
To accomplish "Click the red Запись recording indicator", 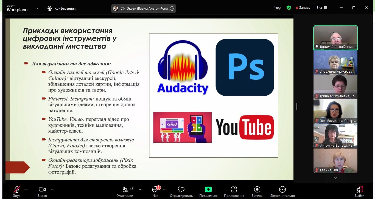I will click(303, 8).
